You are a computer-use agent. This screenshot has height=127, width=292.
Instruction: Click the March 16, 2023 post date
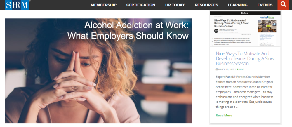(225, 69)
